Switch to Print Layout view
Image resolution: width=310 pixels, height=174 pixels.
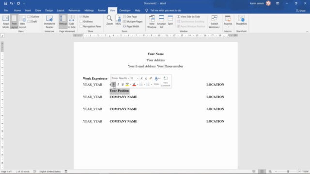(x=14, y=21)
